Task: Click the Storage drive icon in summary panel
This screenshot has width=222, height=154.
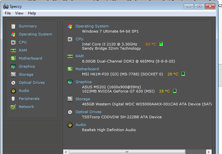Action: (70, 99)
